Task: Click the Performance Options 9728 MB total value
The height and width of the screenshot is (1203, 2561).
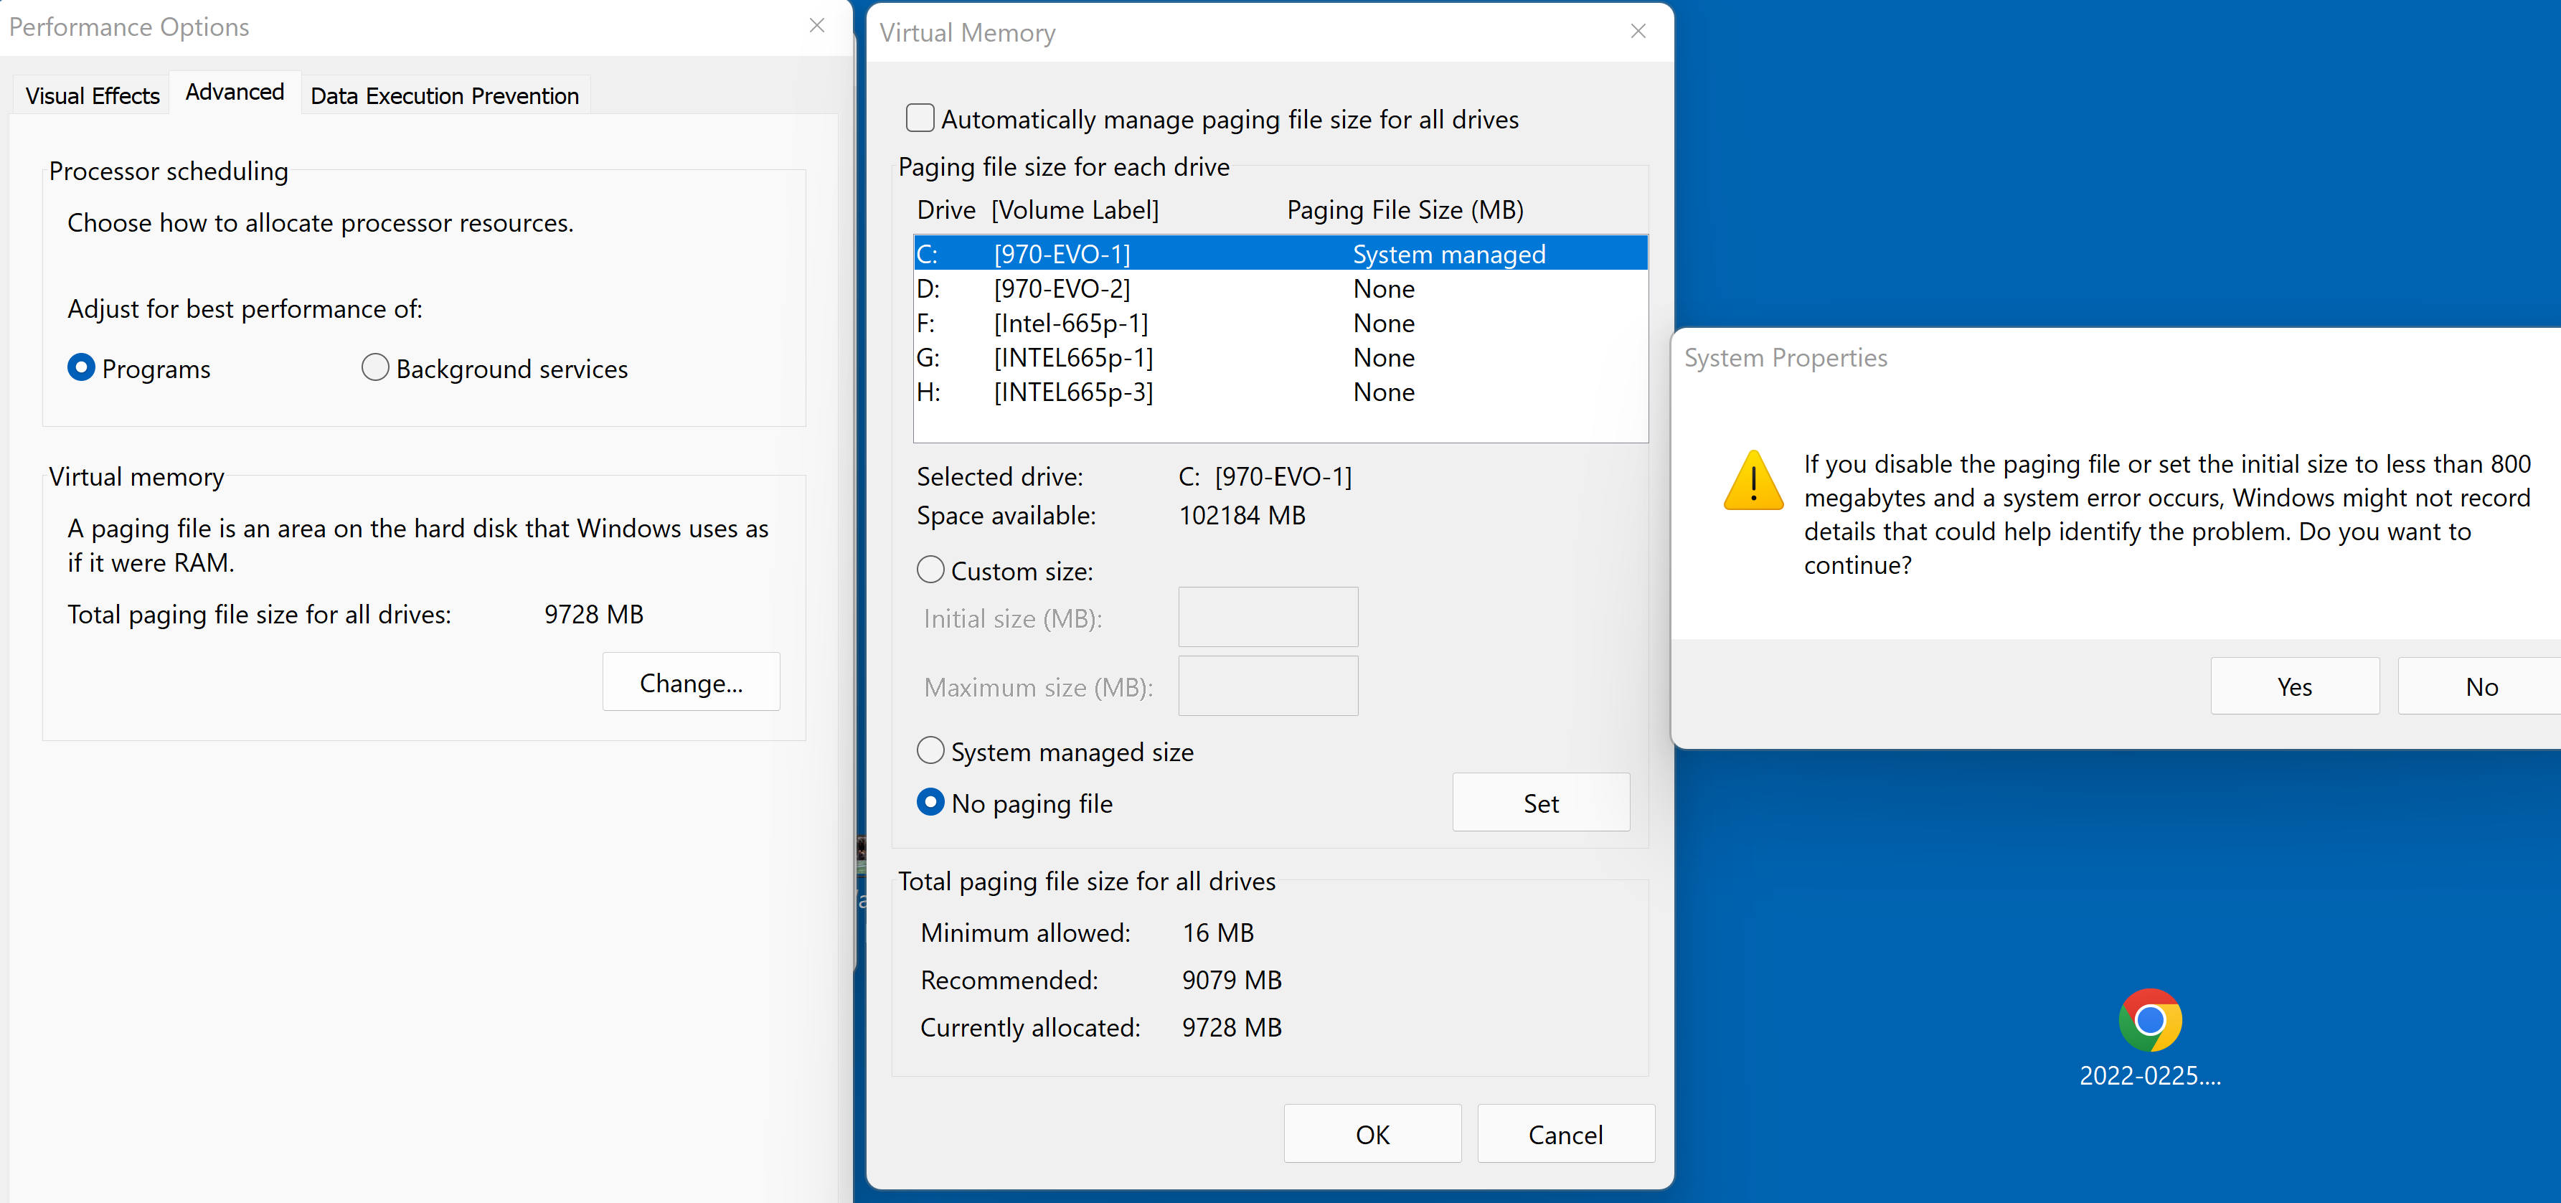Action: coord(593,615)
